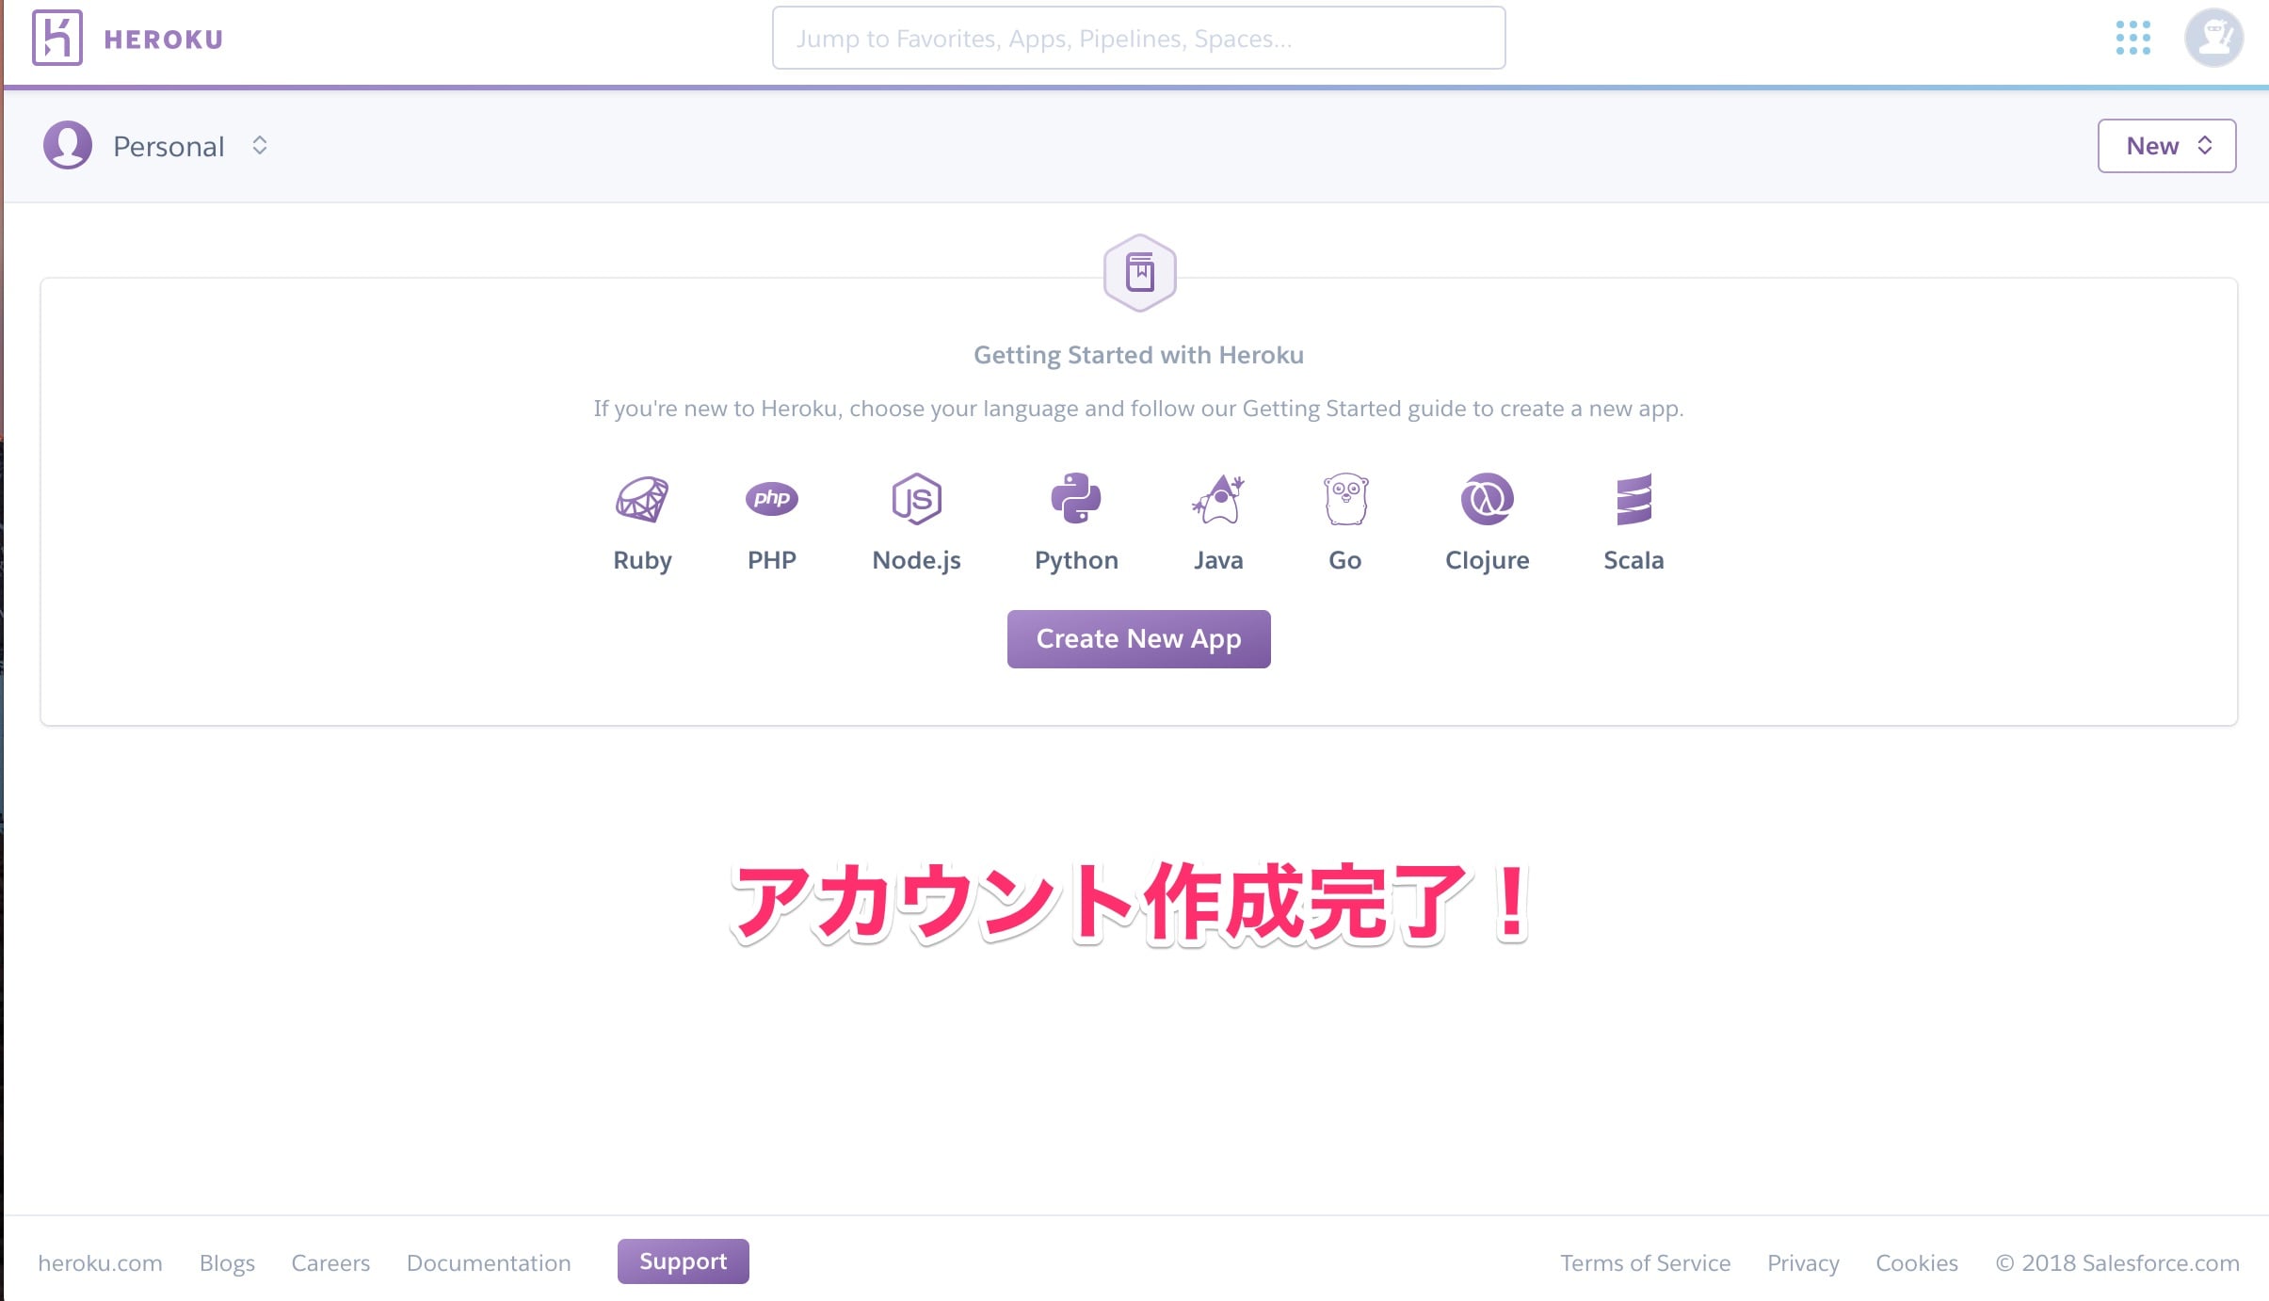Image resolution: width=2269 pixels, height=1301 pixels.
Task: Click the PHP language label
Action: 772,560
